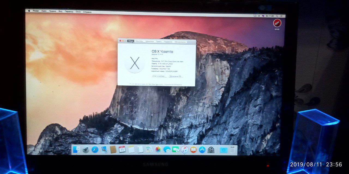Close the About This Mac window
The height and width of the screenshot is (174, 349).
pos(120,41)
